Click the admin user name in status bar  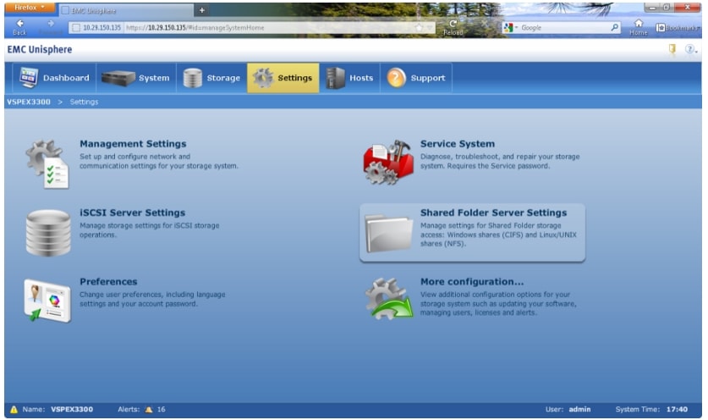pyautogui.click(x=579, y=410)
